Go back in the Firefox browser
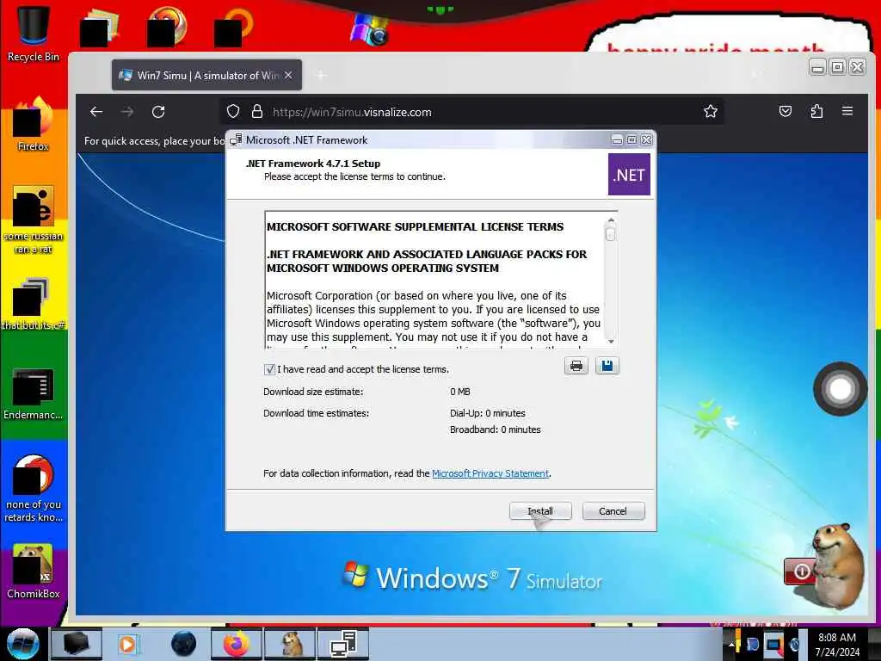The width and height of the screenshot is (881, 661). tap(96, 112)
